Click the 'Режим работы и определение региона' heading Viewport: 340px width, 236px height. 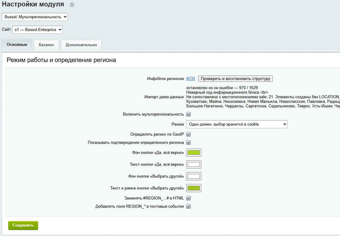pyautogui.click(x=61, y=60)
